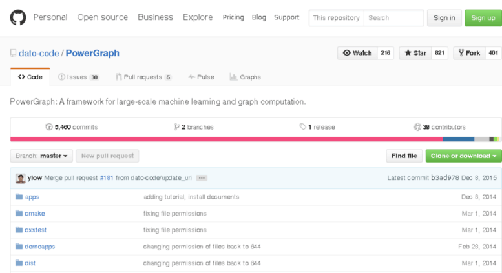Click the fork icon on Fork button
This screenshot has height=273, width=502.
pyautogui.click(x=461, y=53)
